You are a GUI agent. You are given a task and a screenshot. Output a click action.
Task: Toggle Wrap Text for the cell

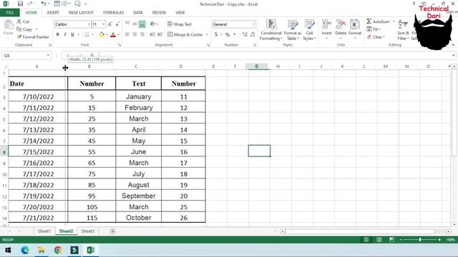pyautogui.click(x=180, y=24)
